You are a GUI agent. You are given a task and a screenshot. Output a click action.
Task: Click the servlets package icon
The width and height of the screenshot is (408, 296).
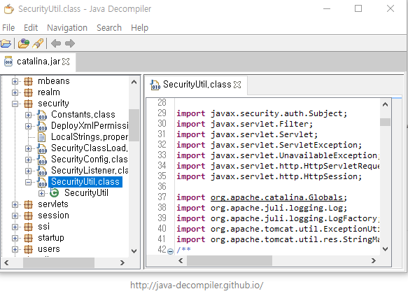click(29, 205)
